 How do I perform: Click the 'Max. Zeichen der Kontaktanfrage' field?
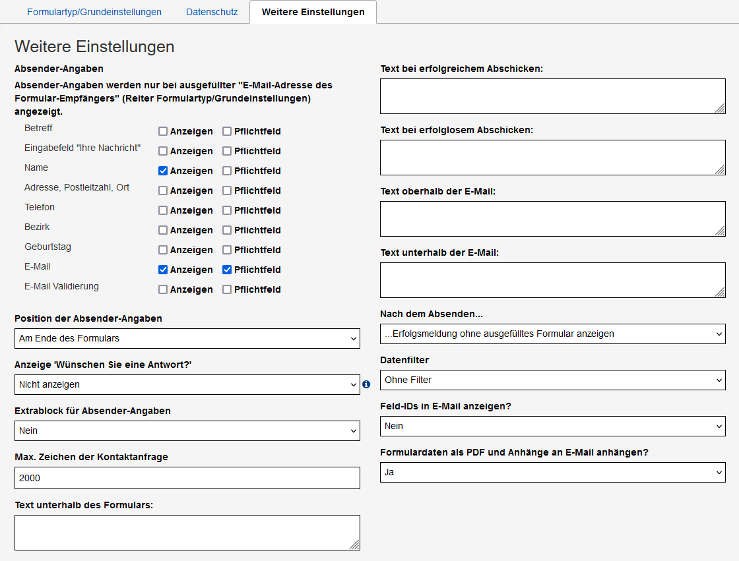click(x=187, y=477)
